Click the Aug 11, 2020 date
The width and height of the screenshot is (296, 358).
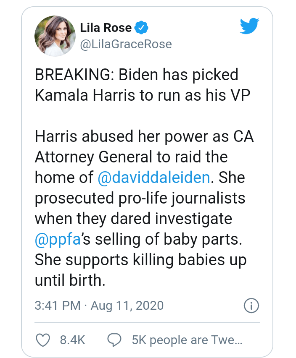127,305
